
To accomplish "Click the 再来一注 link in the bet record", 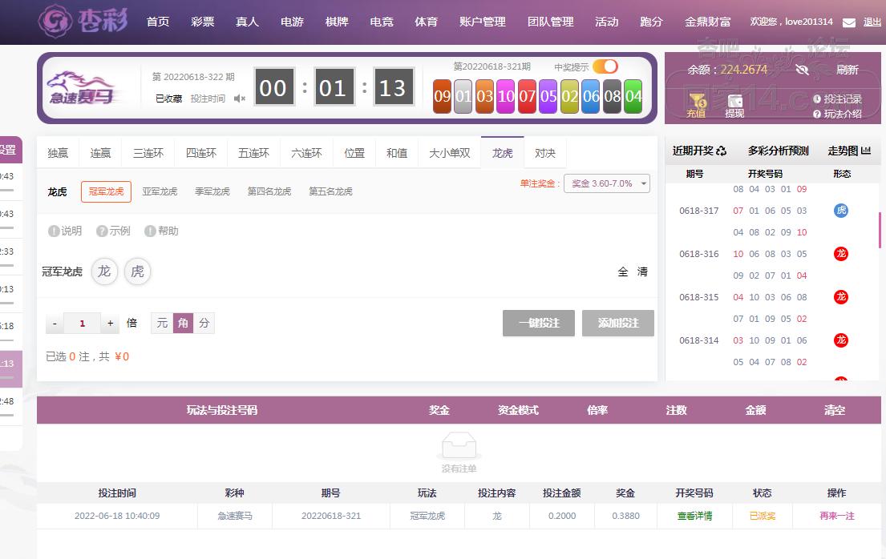I will pyautogui.click(x=836, y=516).
